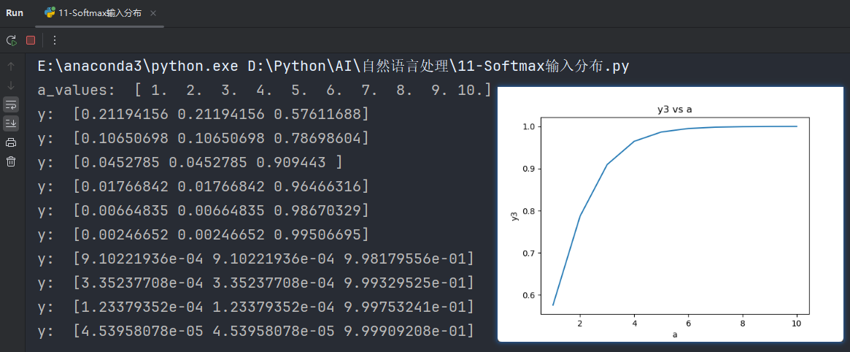
Task: Click the 'a' x-axis label on plot
Action: point(675,334)
